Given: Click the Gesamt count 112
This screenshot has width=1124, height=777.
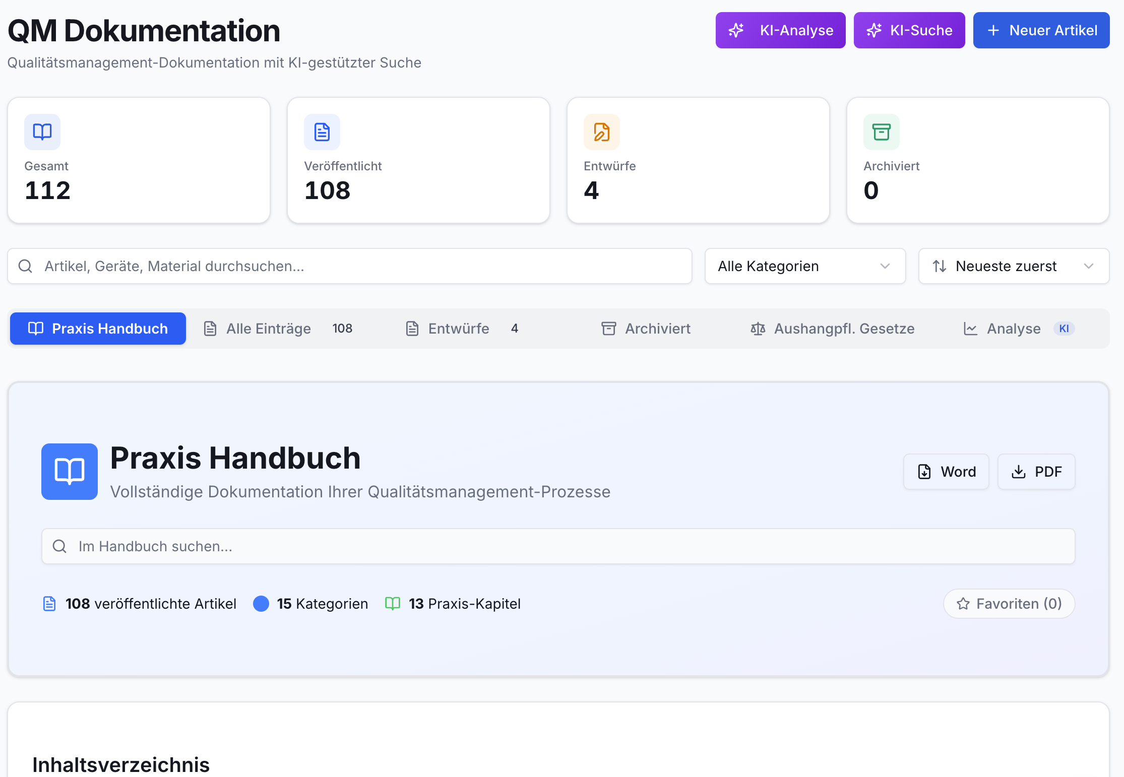Looking at the screenshot, I should tap(48, 190).
